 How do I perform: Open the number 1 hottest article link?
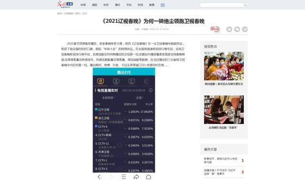[x=221, y=161]
